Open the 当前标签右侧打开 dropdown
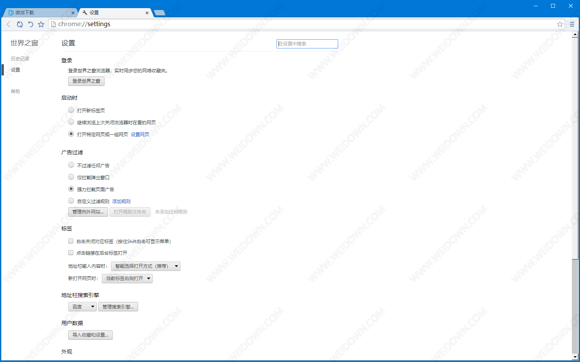Image resolution: width=580 pixels, height=362 pixels. click(127, 279)
